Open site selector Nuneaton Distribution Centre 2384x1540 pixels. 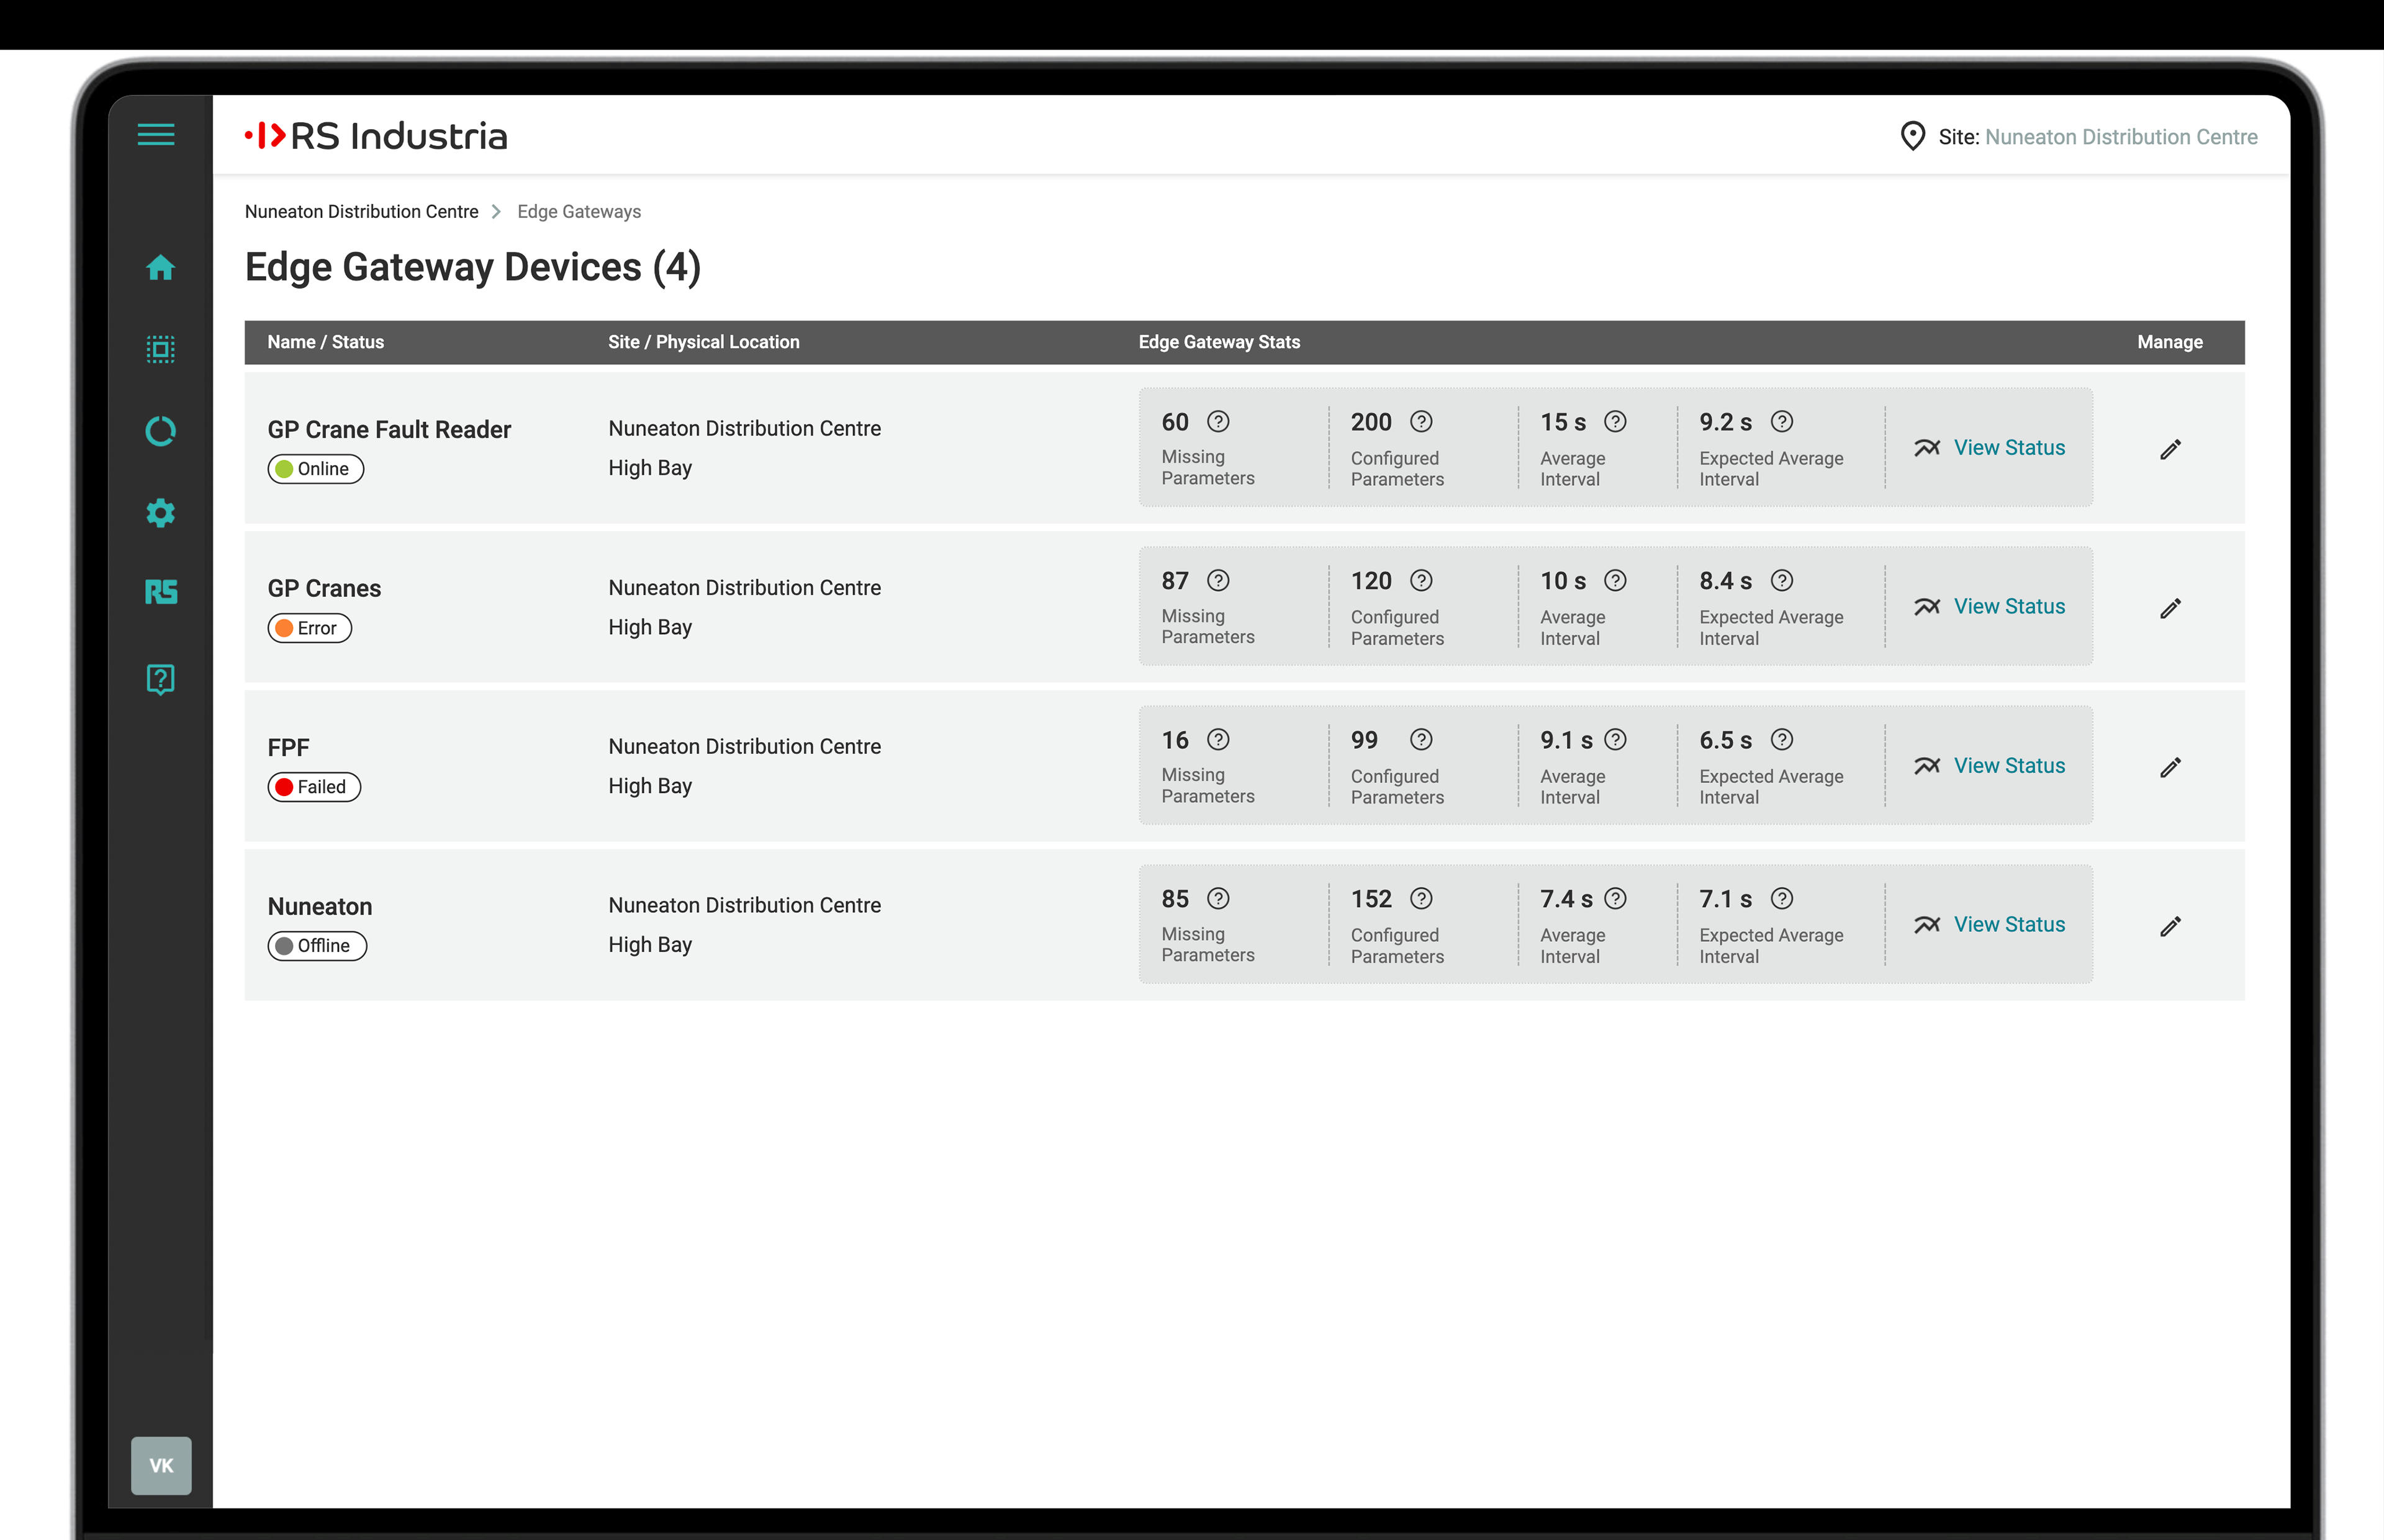(x=2120, y=137)
